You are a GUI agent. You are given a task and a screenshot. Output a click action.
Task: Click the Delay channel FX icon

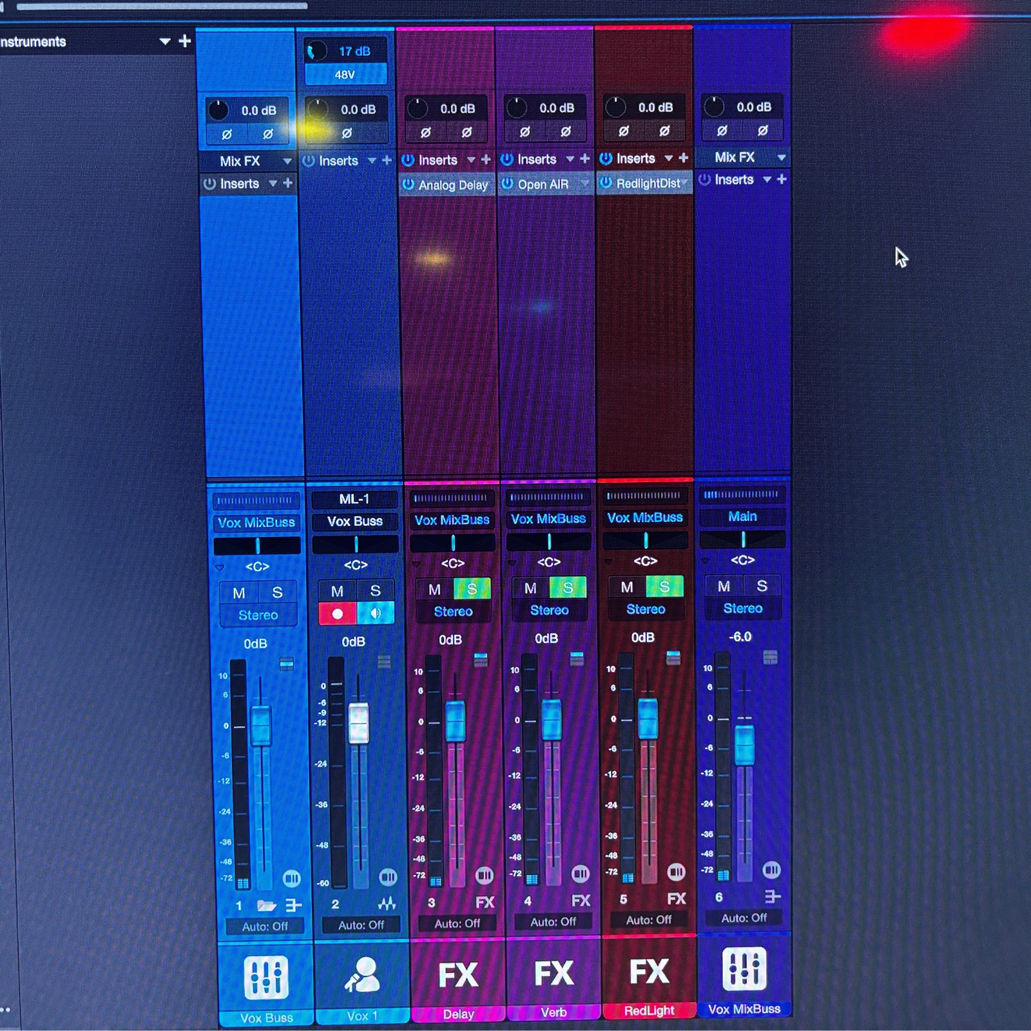coord(458,974)
